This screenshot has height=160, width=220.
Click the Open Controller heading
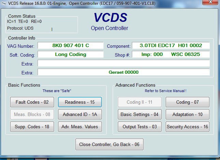click(x=109, y=28)
